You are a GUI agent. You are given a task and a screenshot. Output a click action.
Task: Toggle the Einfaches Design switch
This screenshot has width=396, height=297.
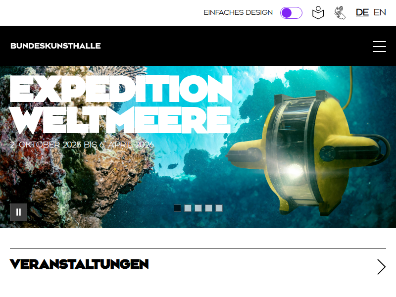[291, 13]
